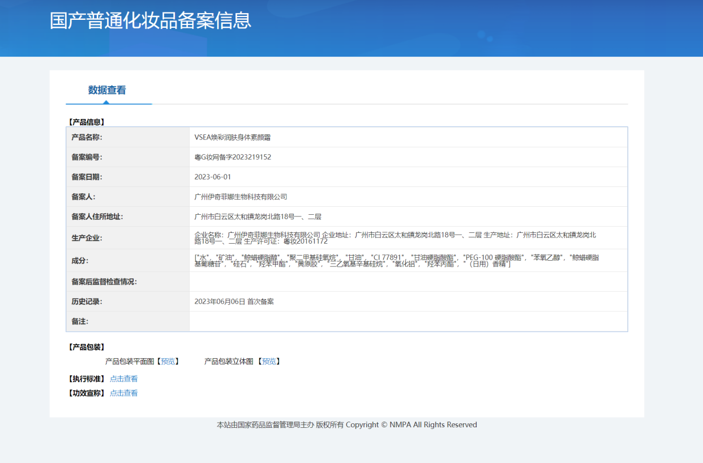Viewport: 703px width, 463px height.
Task: Select history record 2023年06月06日 首次备案
Action: [234, 301]
